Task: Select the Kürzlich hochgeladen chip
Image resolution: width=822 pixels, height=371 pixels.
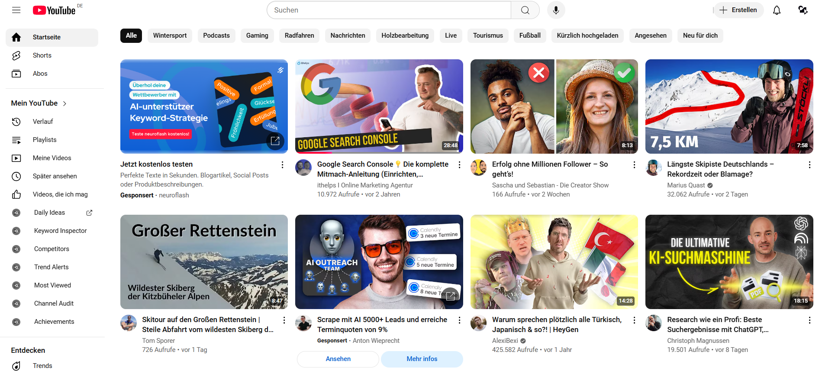Action: click(x=587, y=35)
